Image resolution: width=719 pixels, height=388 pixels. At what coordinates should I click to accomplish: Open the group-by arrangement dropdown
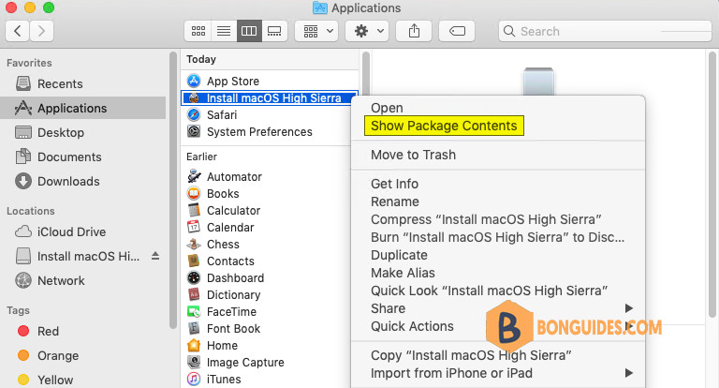317,31
